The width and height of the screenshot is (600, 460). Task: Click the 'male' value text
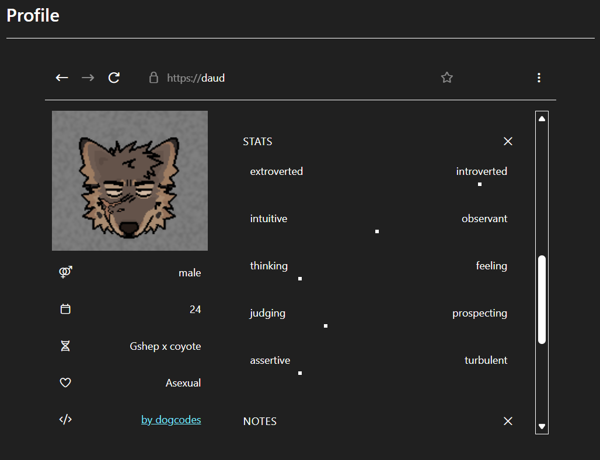[x=190, y=273]
